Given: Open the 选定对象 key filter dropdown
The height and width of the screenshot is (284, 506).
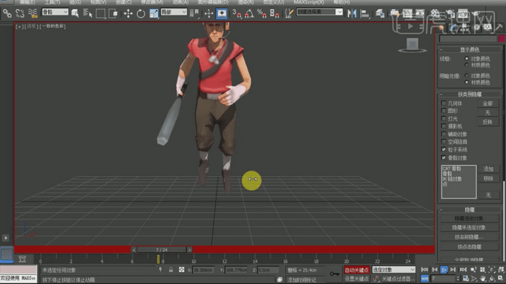Looking at the screenshot, I should (393, 269).
